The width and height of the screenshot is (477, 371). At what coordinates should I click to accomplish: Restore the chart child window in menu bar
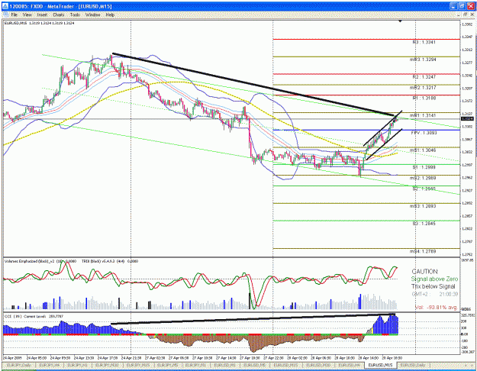465,15
